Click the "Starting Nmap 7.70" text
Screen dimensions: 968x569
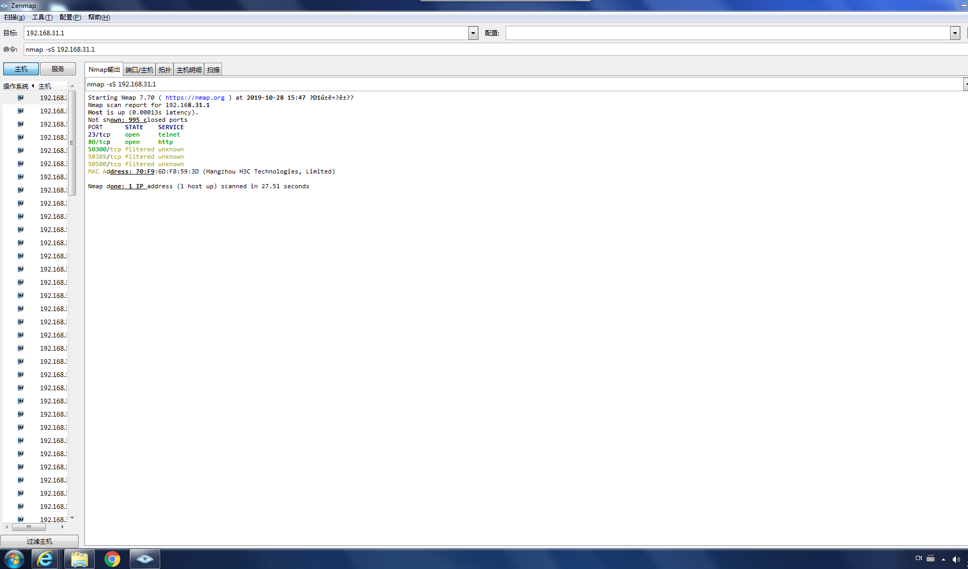click(121, 98)
